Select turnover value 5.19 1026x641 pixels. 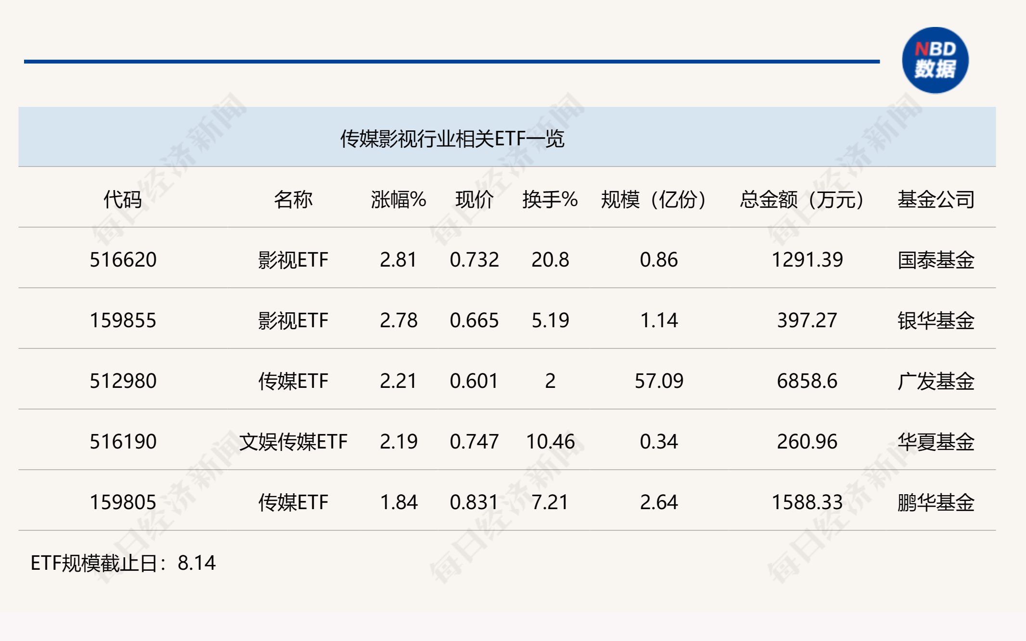click(550, 320)
